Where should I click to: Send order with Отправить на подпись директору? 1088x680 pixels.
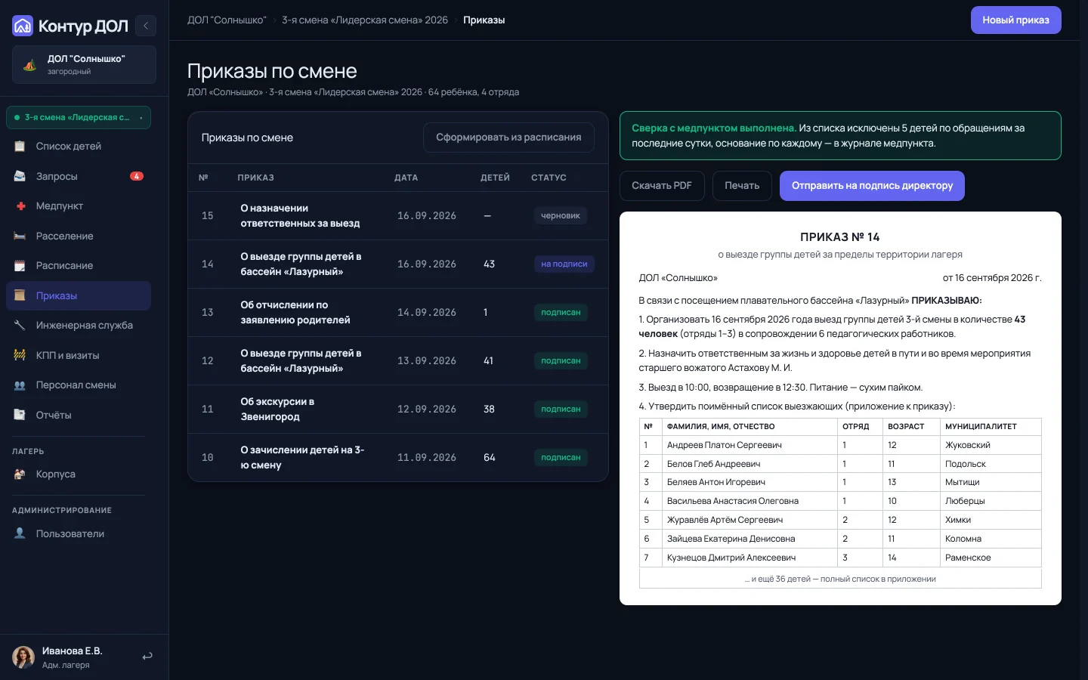click(872, 186)
